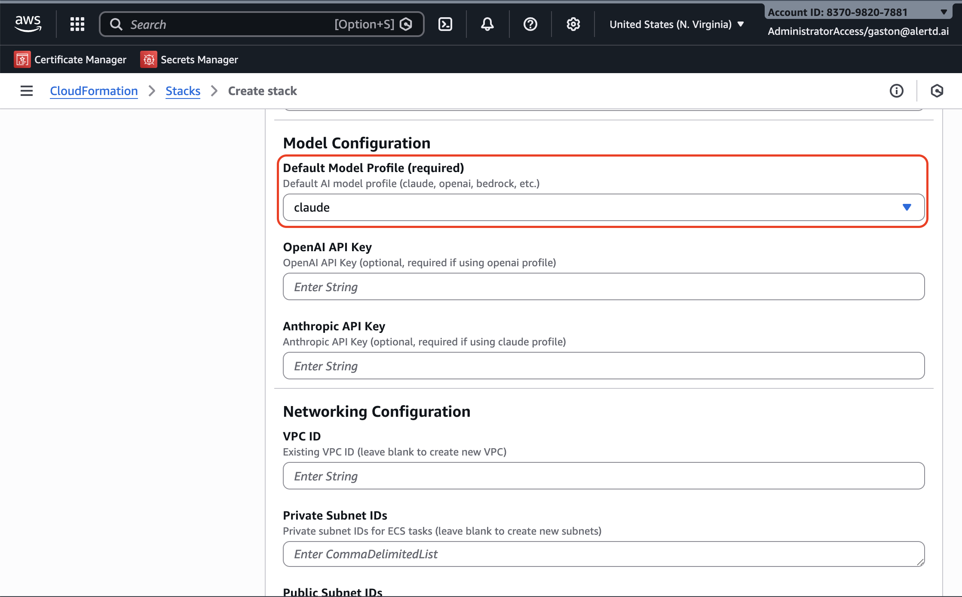Viewport: 962px width, 597px height.
Task: Click the OpenAI API Key field
Action: pyautogui.click(x=604, y=286)
